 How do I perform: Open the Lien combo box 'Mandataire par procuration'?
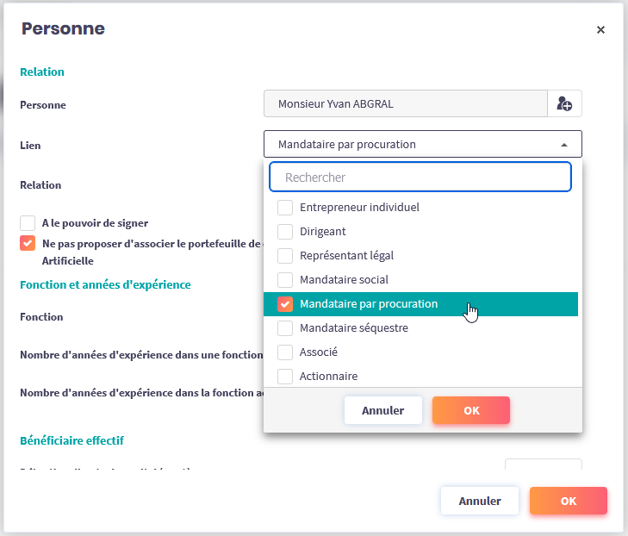413,145
